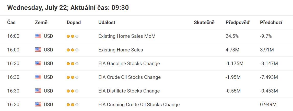Open the Existing Home Sales event
Screen dimensions: 293x111
[x=121, y=50]
